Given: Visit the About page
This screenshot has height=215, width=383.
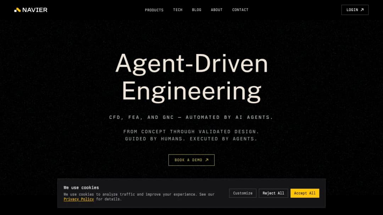Looking at the screenshot, I should pos(217,10).
